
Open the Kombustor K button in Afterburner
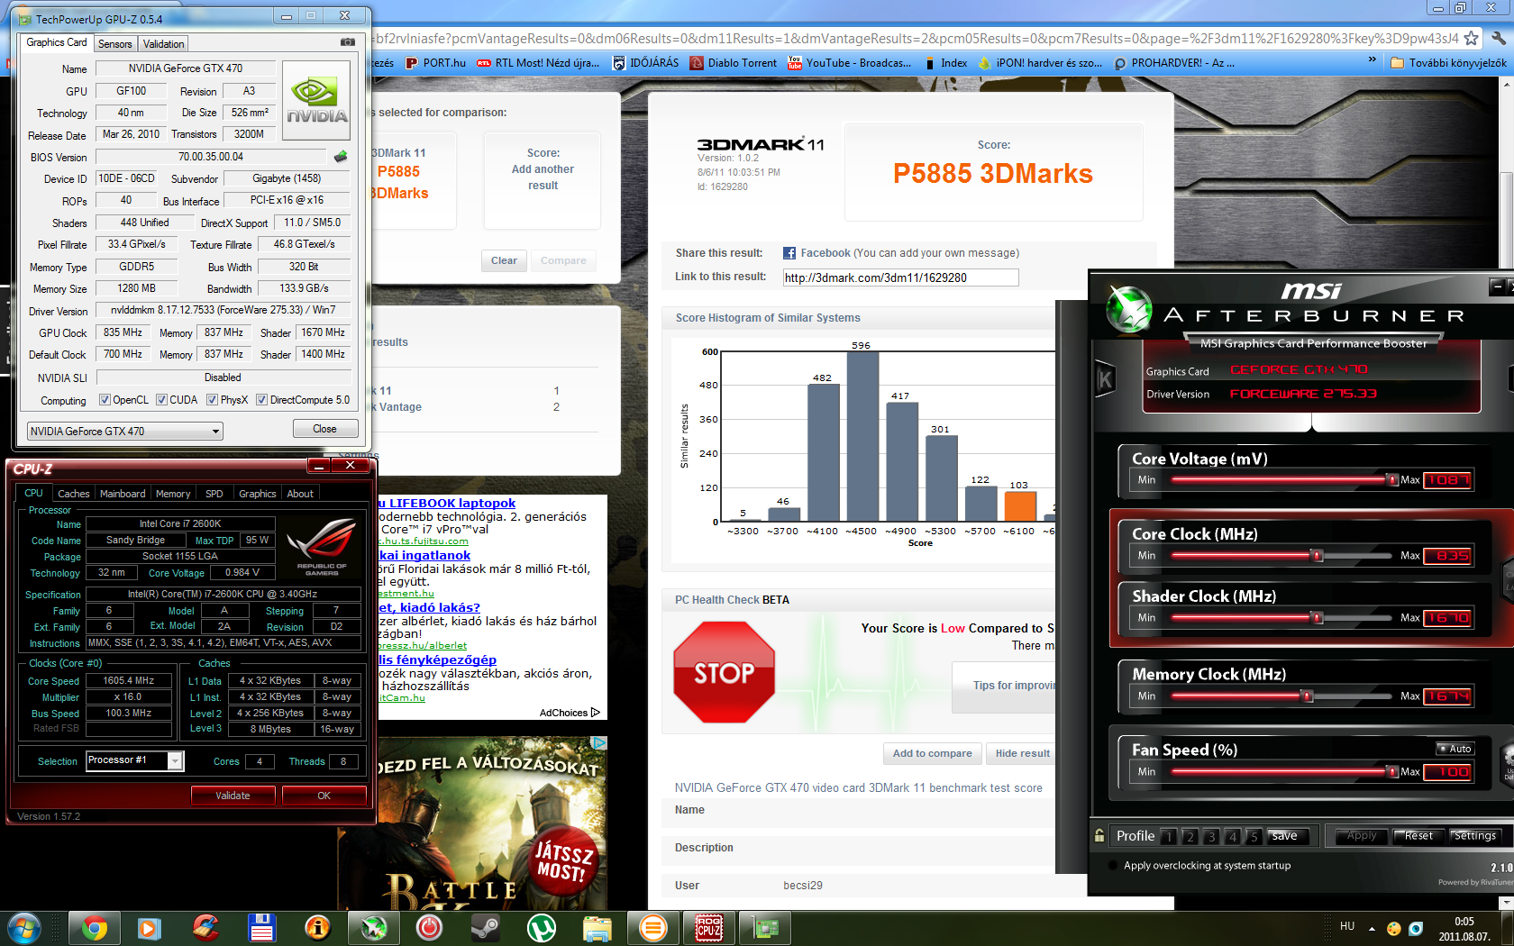[1105, 379]
